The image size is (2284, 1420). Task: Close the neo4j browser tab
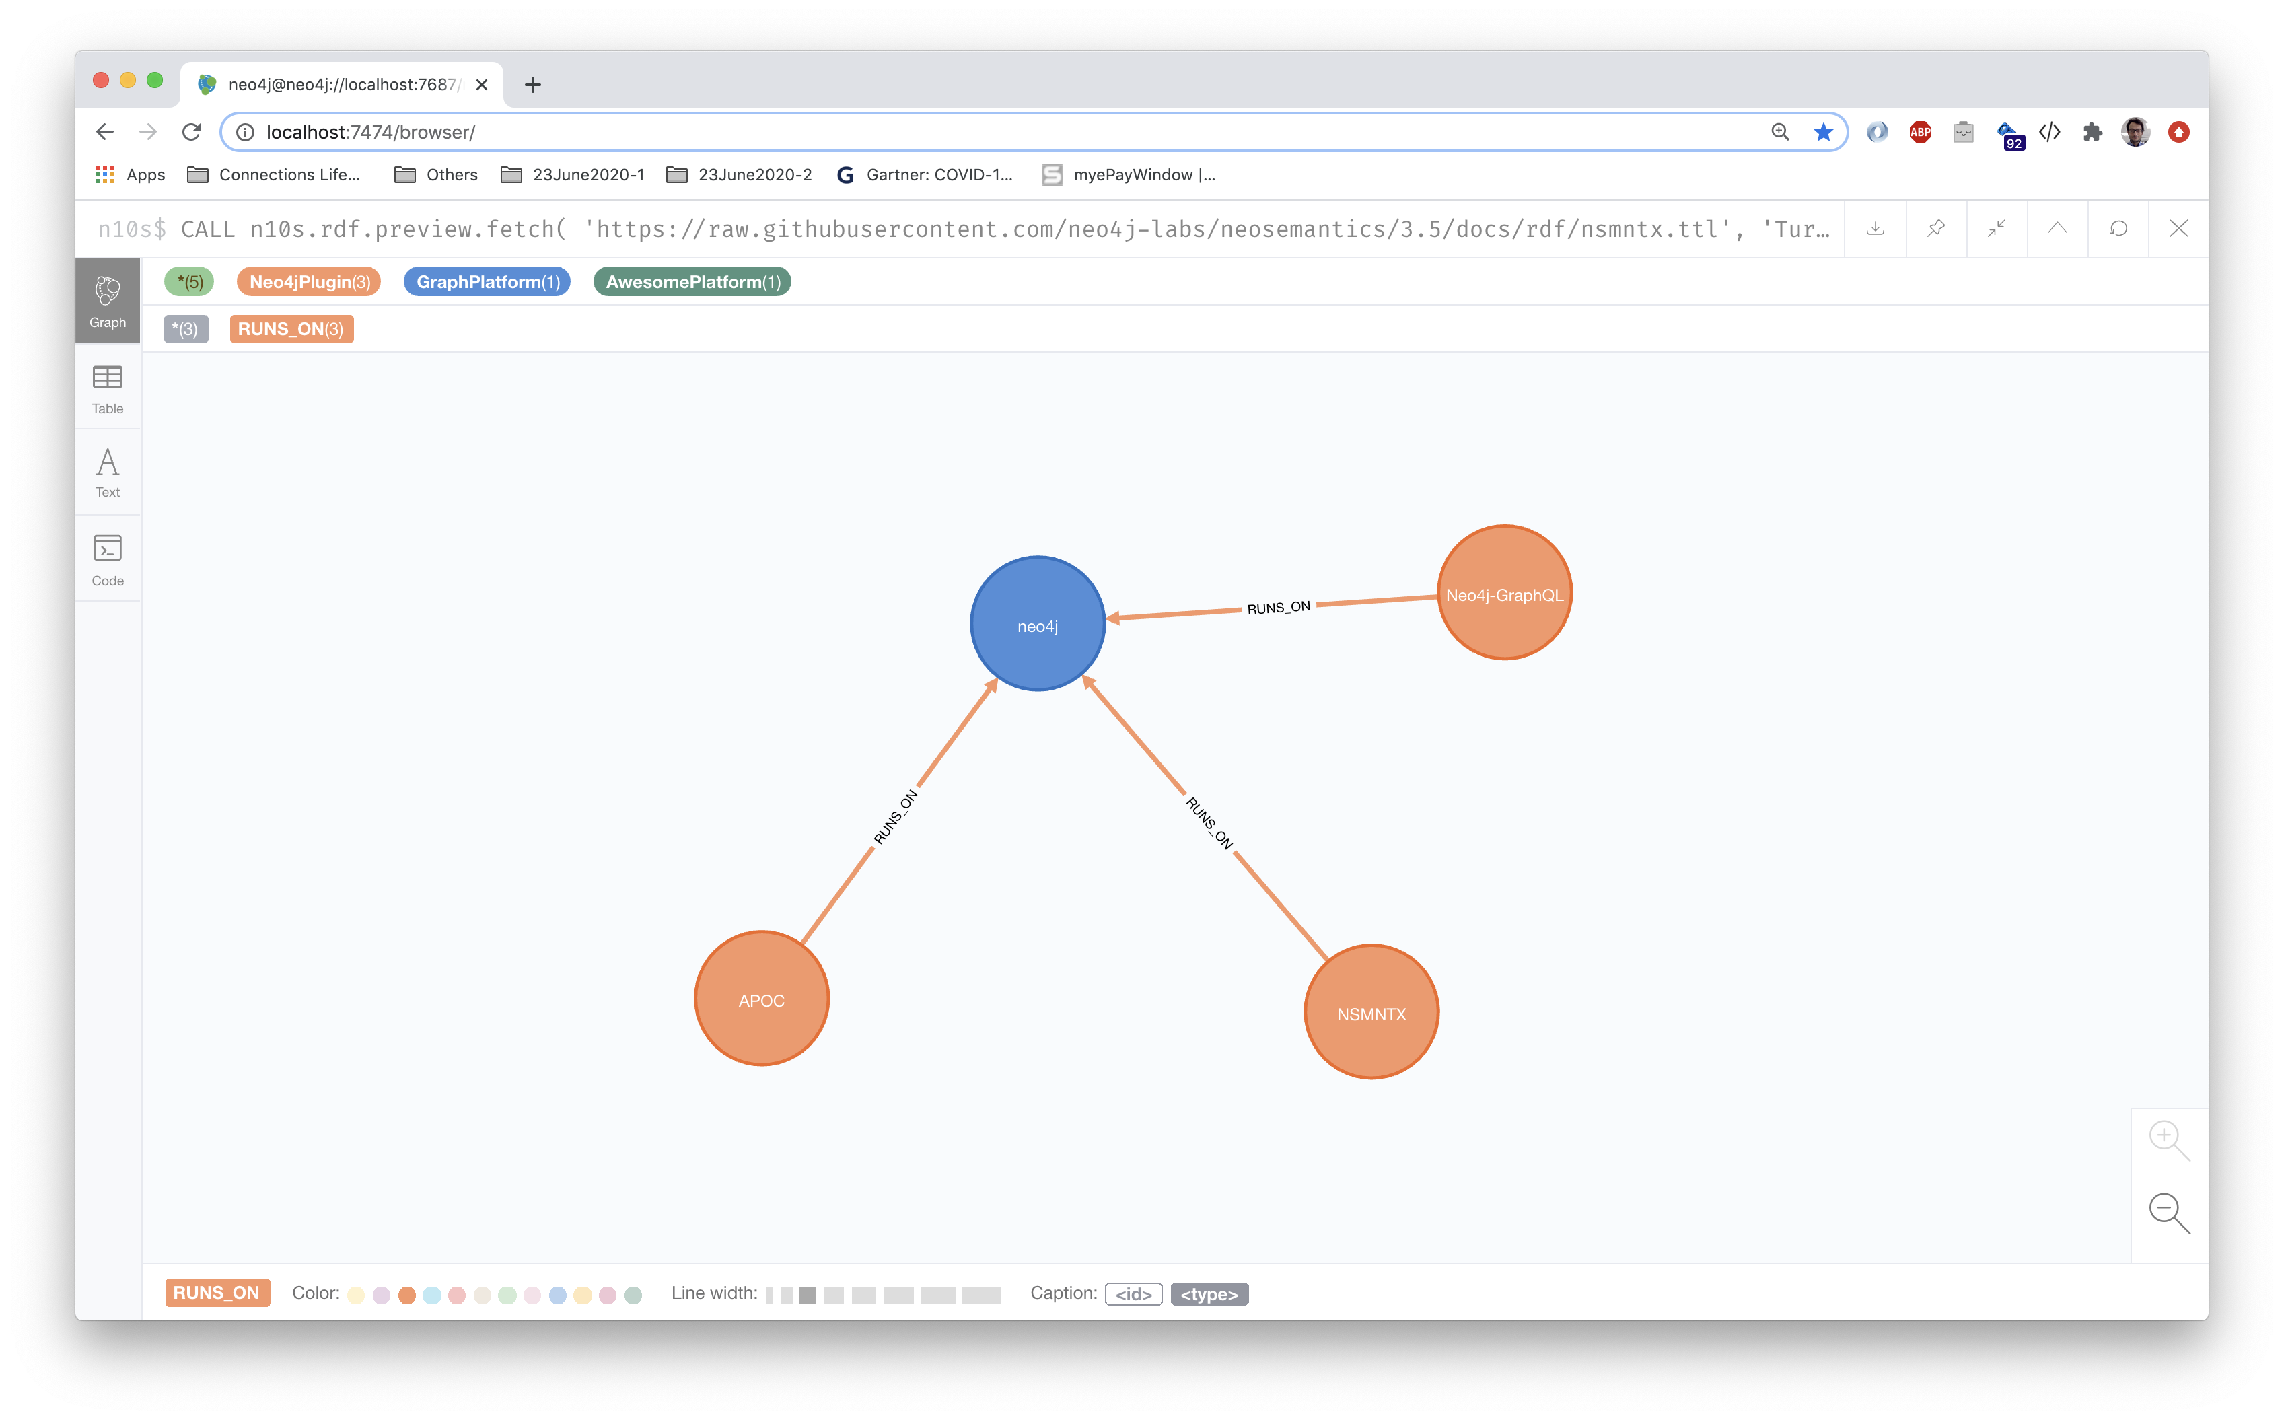pyautogui.click(x=482, y=85)
